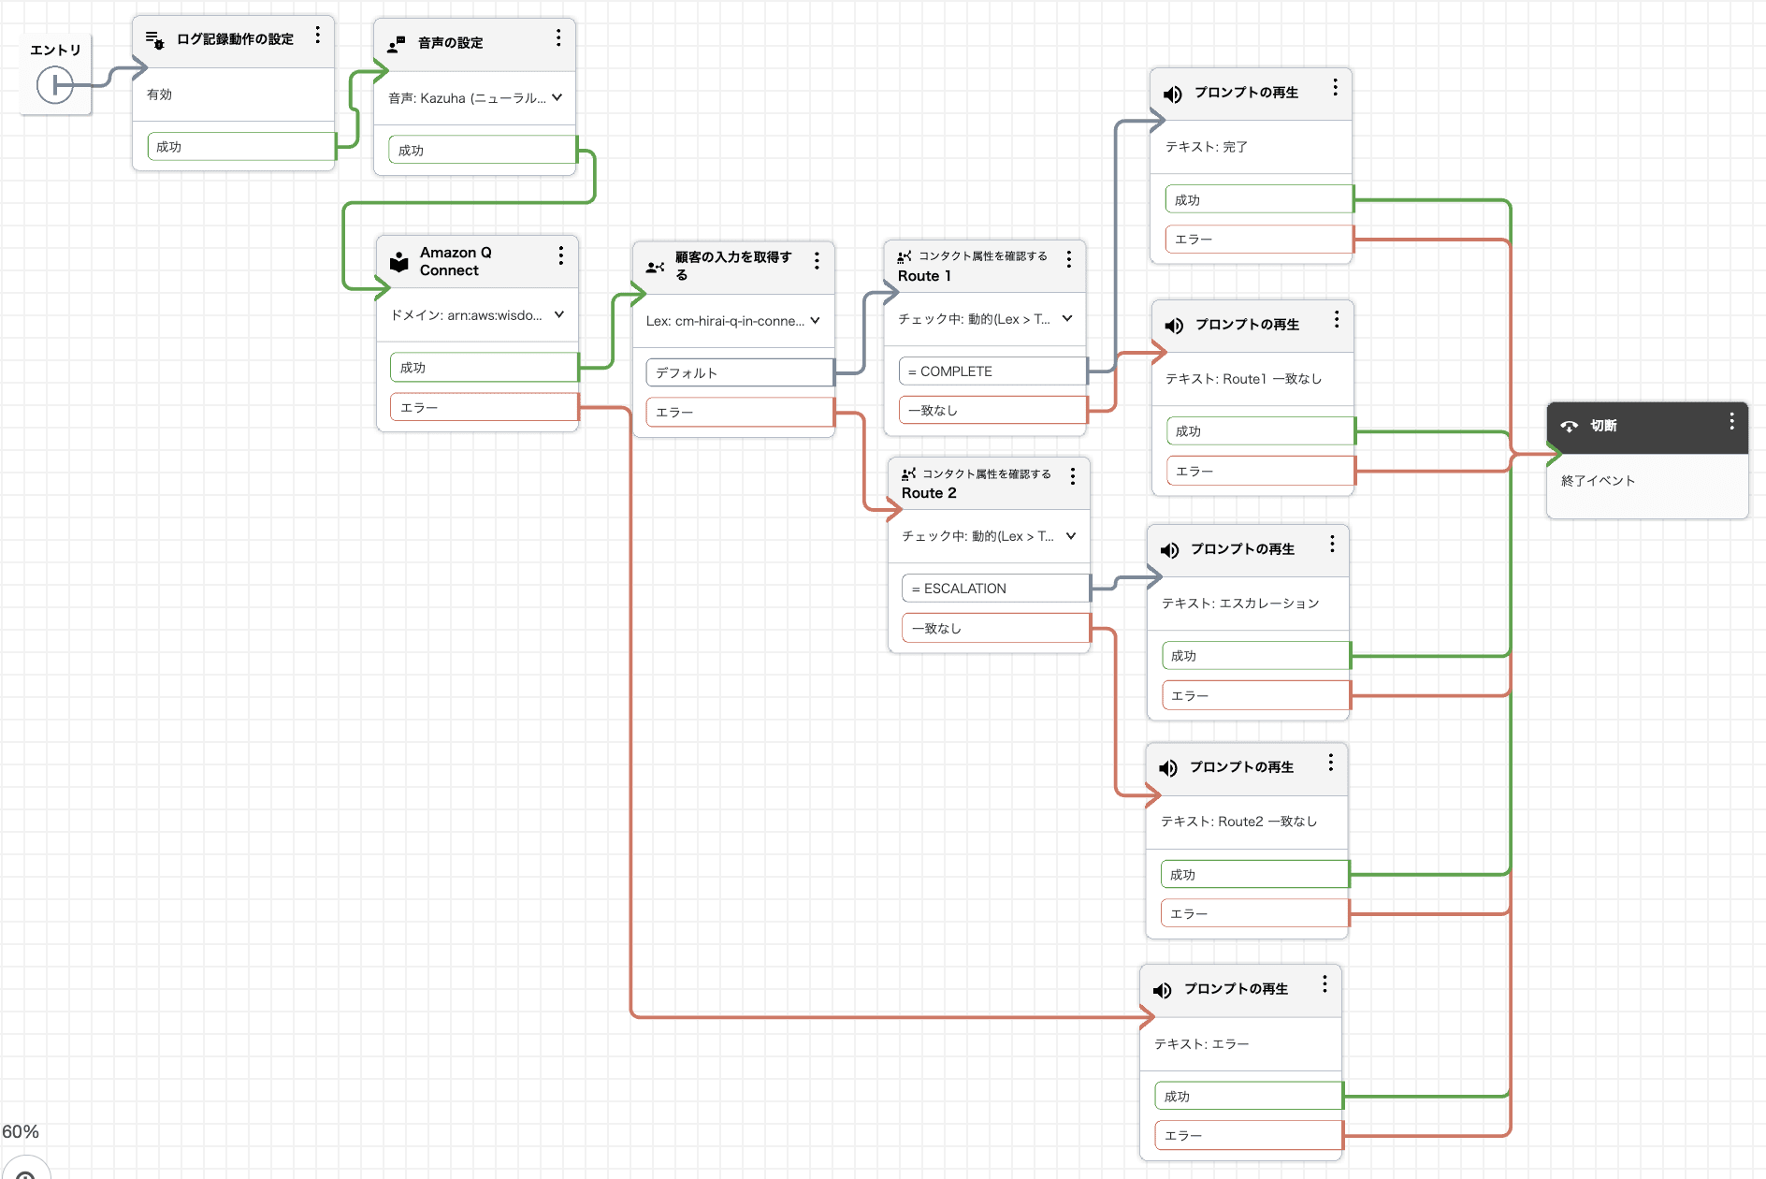This screenshot has width=1766, height=1179.
Task: Click the テキスト: エスカレーション text
Action: (x=1240, y=604)
